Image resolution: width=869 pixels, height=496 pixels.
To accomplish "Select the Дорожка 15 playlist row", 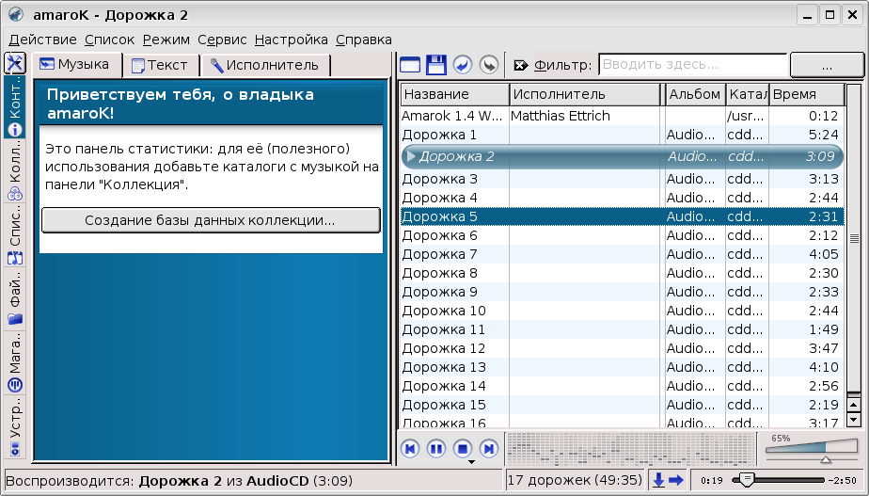I will pyautogui.click(x=622, y=406).
